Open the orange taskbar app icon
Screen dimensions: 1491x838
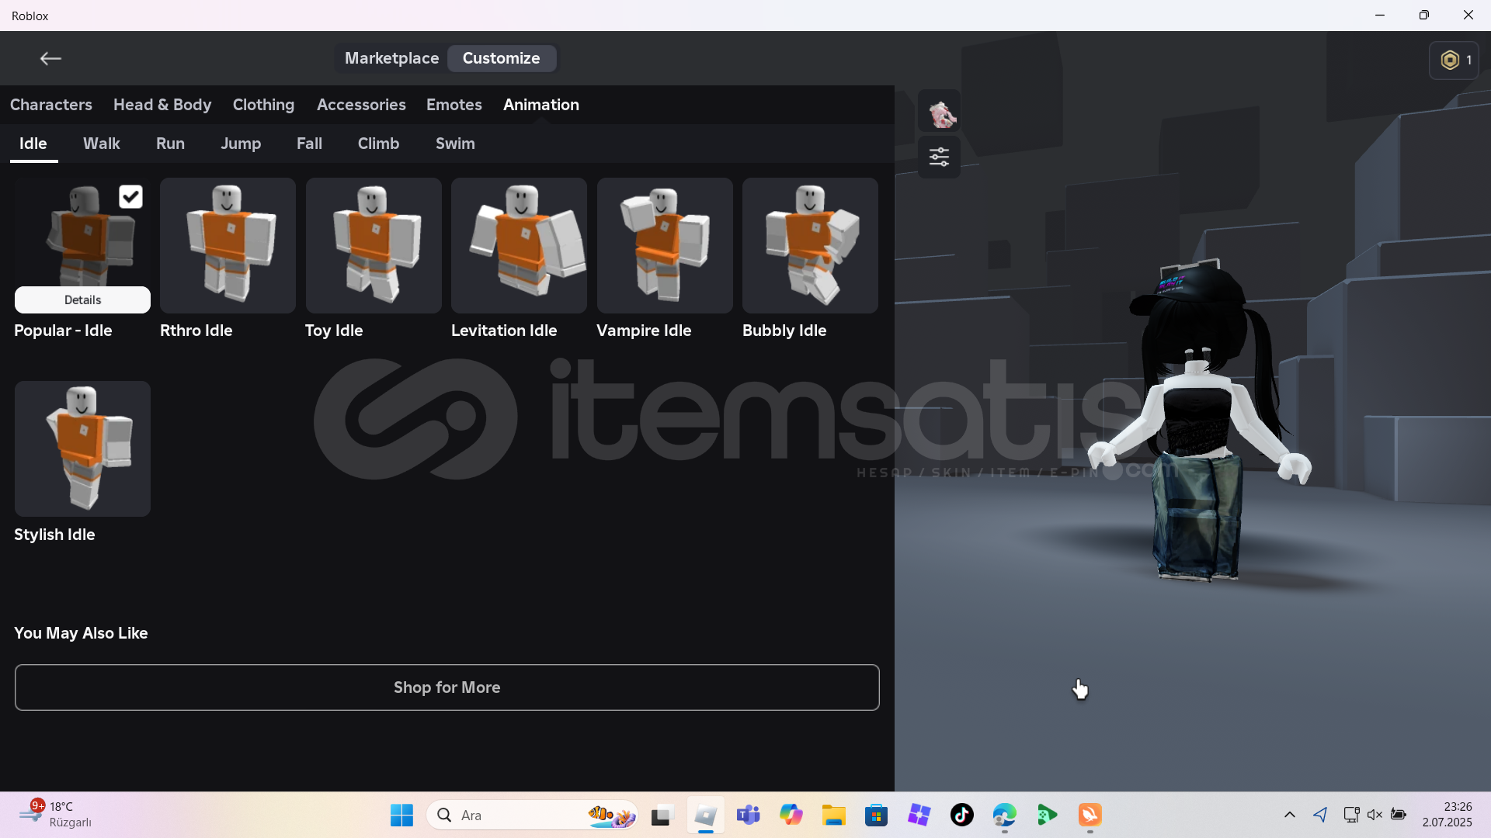click(x=1090, y=815)
